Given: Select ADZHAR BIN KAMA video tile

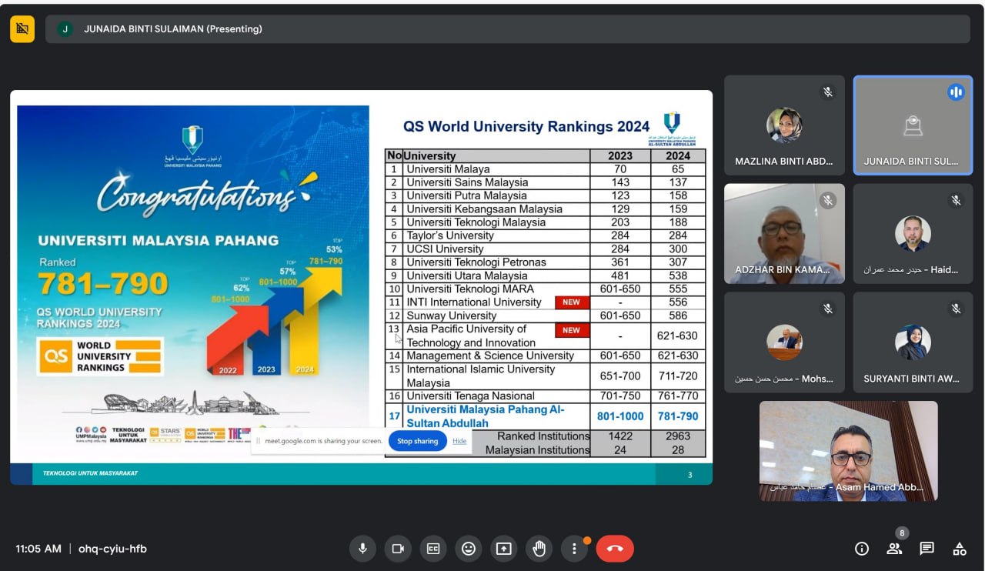Looking at the screenshot, I should (784, 234).
